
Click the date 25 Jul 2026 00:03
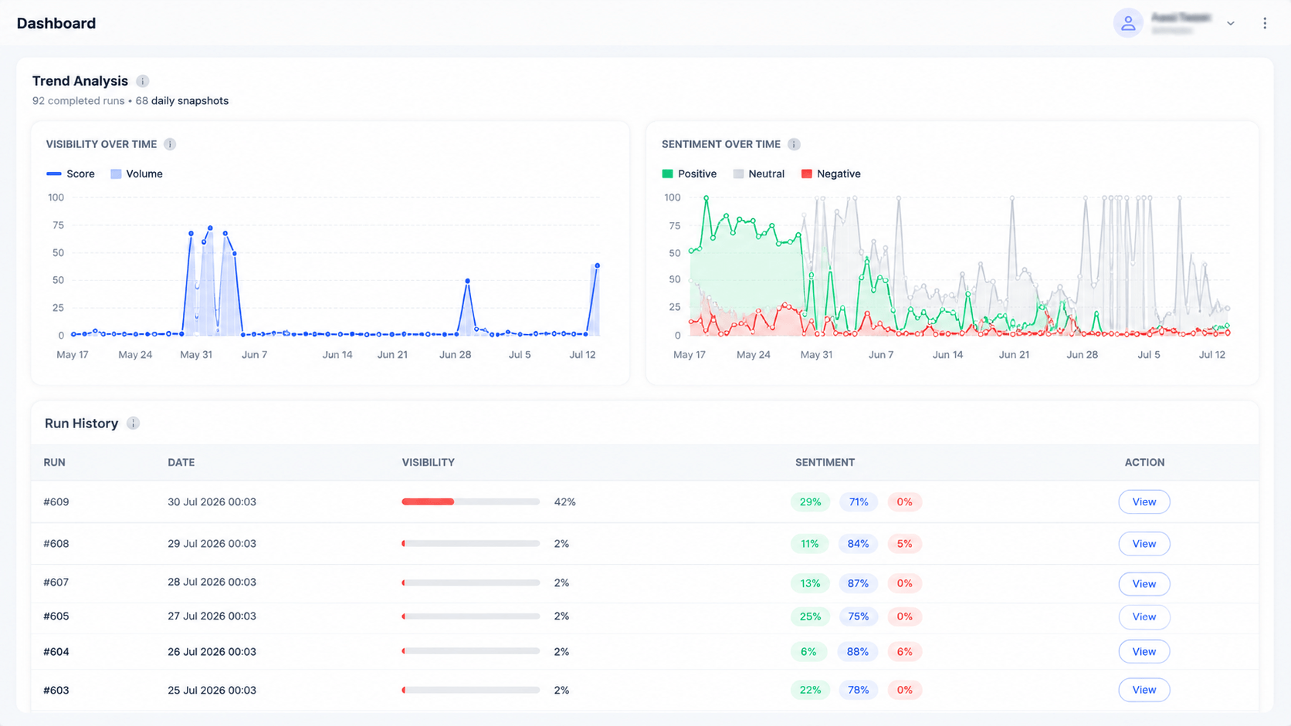click(x=212, y=690)
